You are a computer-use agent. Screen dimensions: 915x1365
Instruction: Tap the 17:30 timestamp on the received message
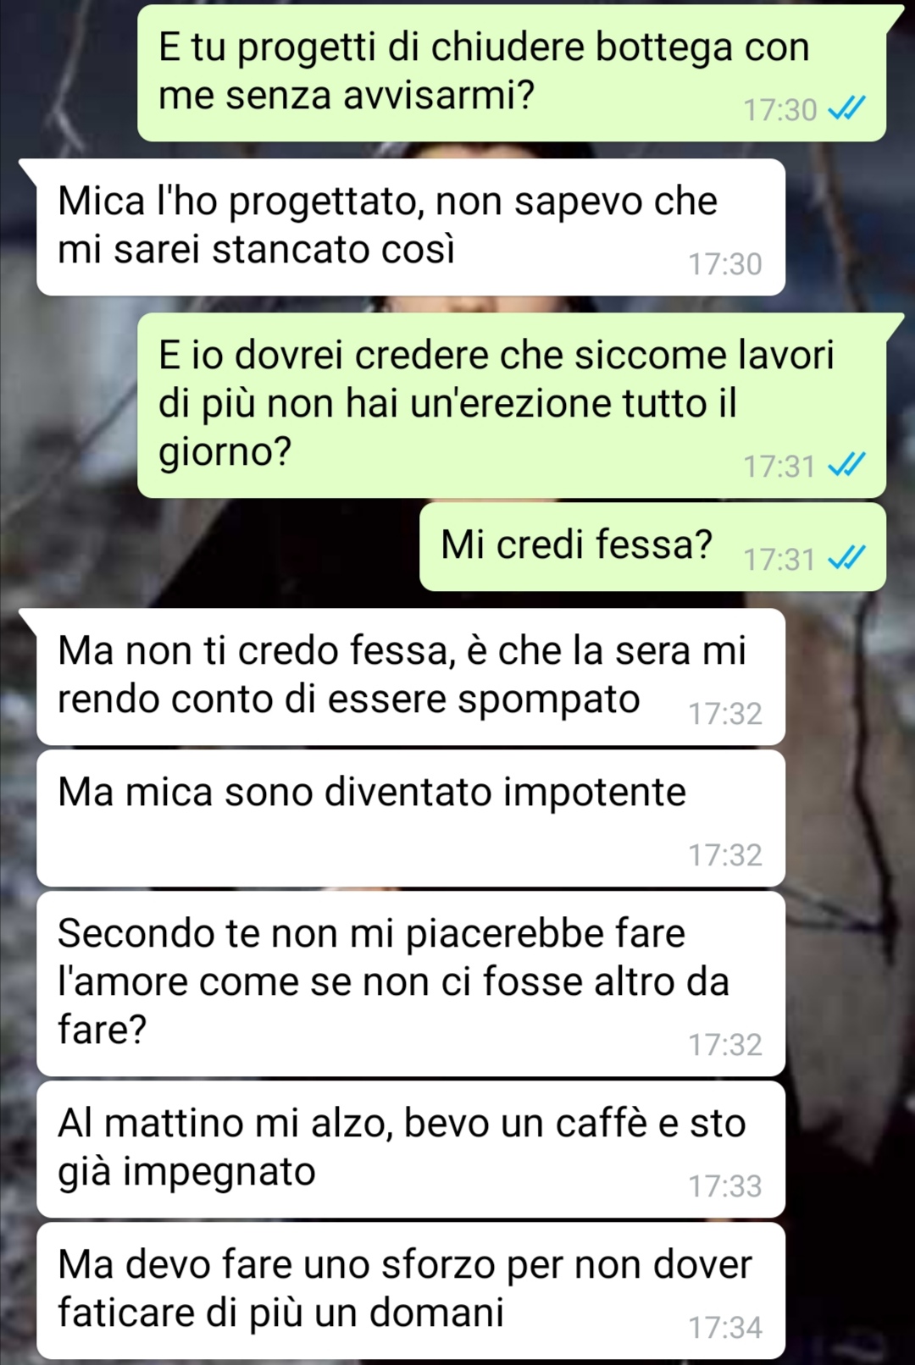point(725,263)
